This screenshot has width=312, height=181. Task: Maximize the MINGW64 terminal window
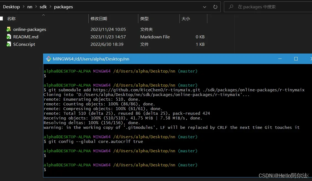296,59
